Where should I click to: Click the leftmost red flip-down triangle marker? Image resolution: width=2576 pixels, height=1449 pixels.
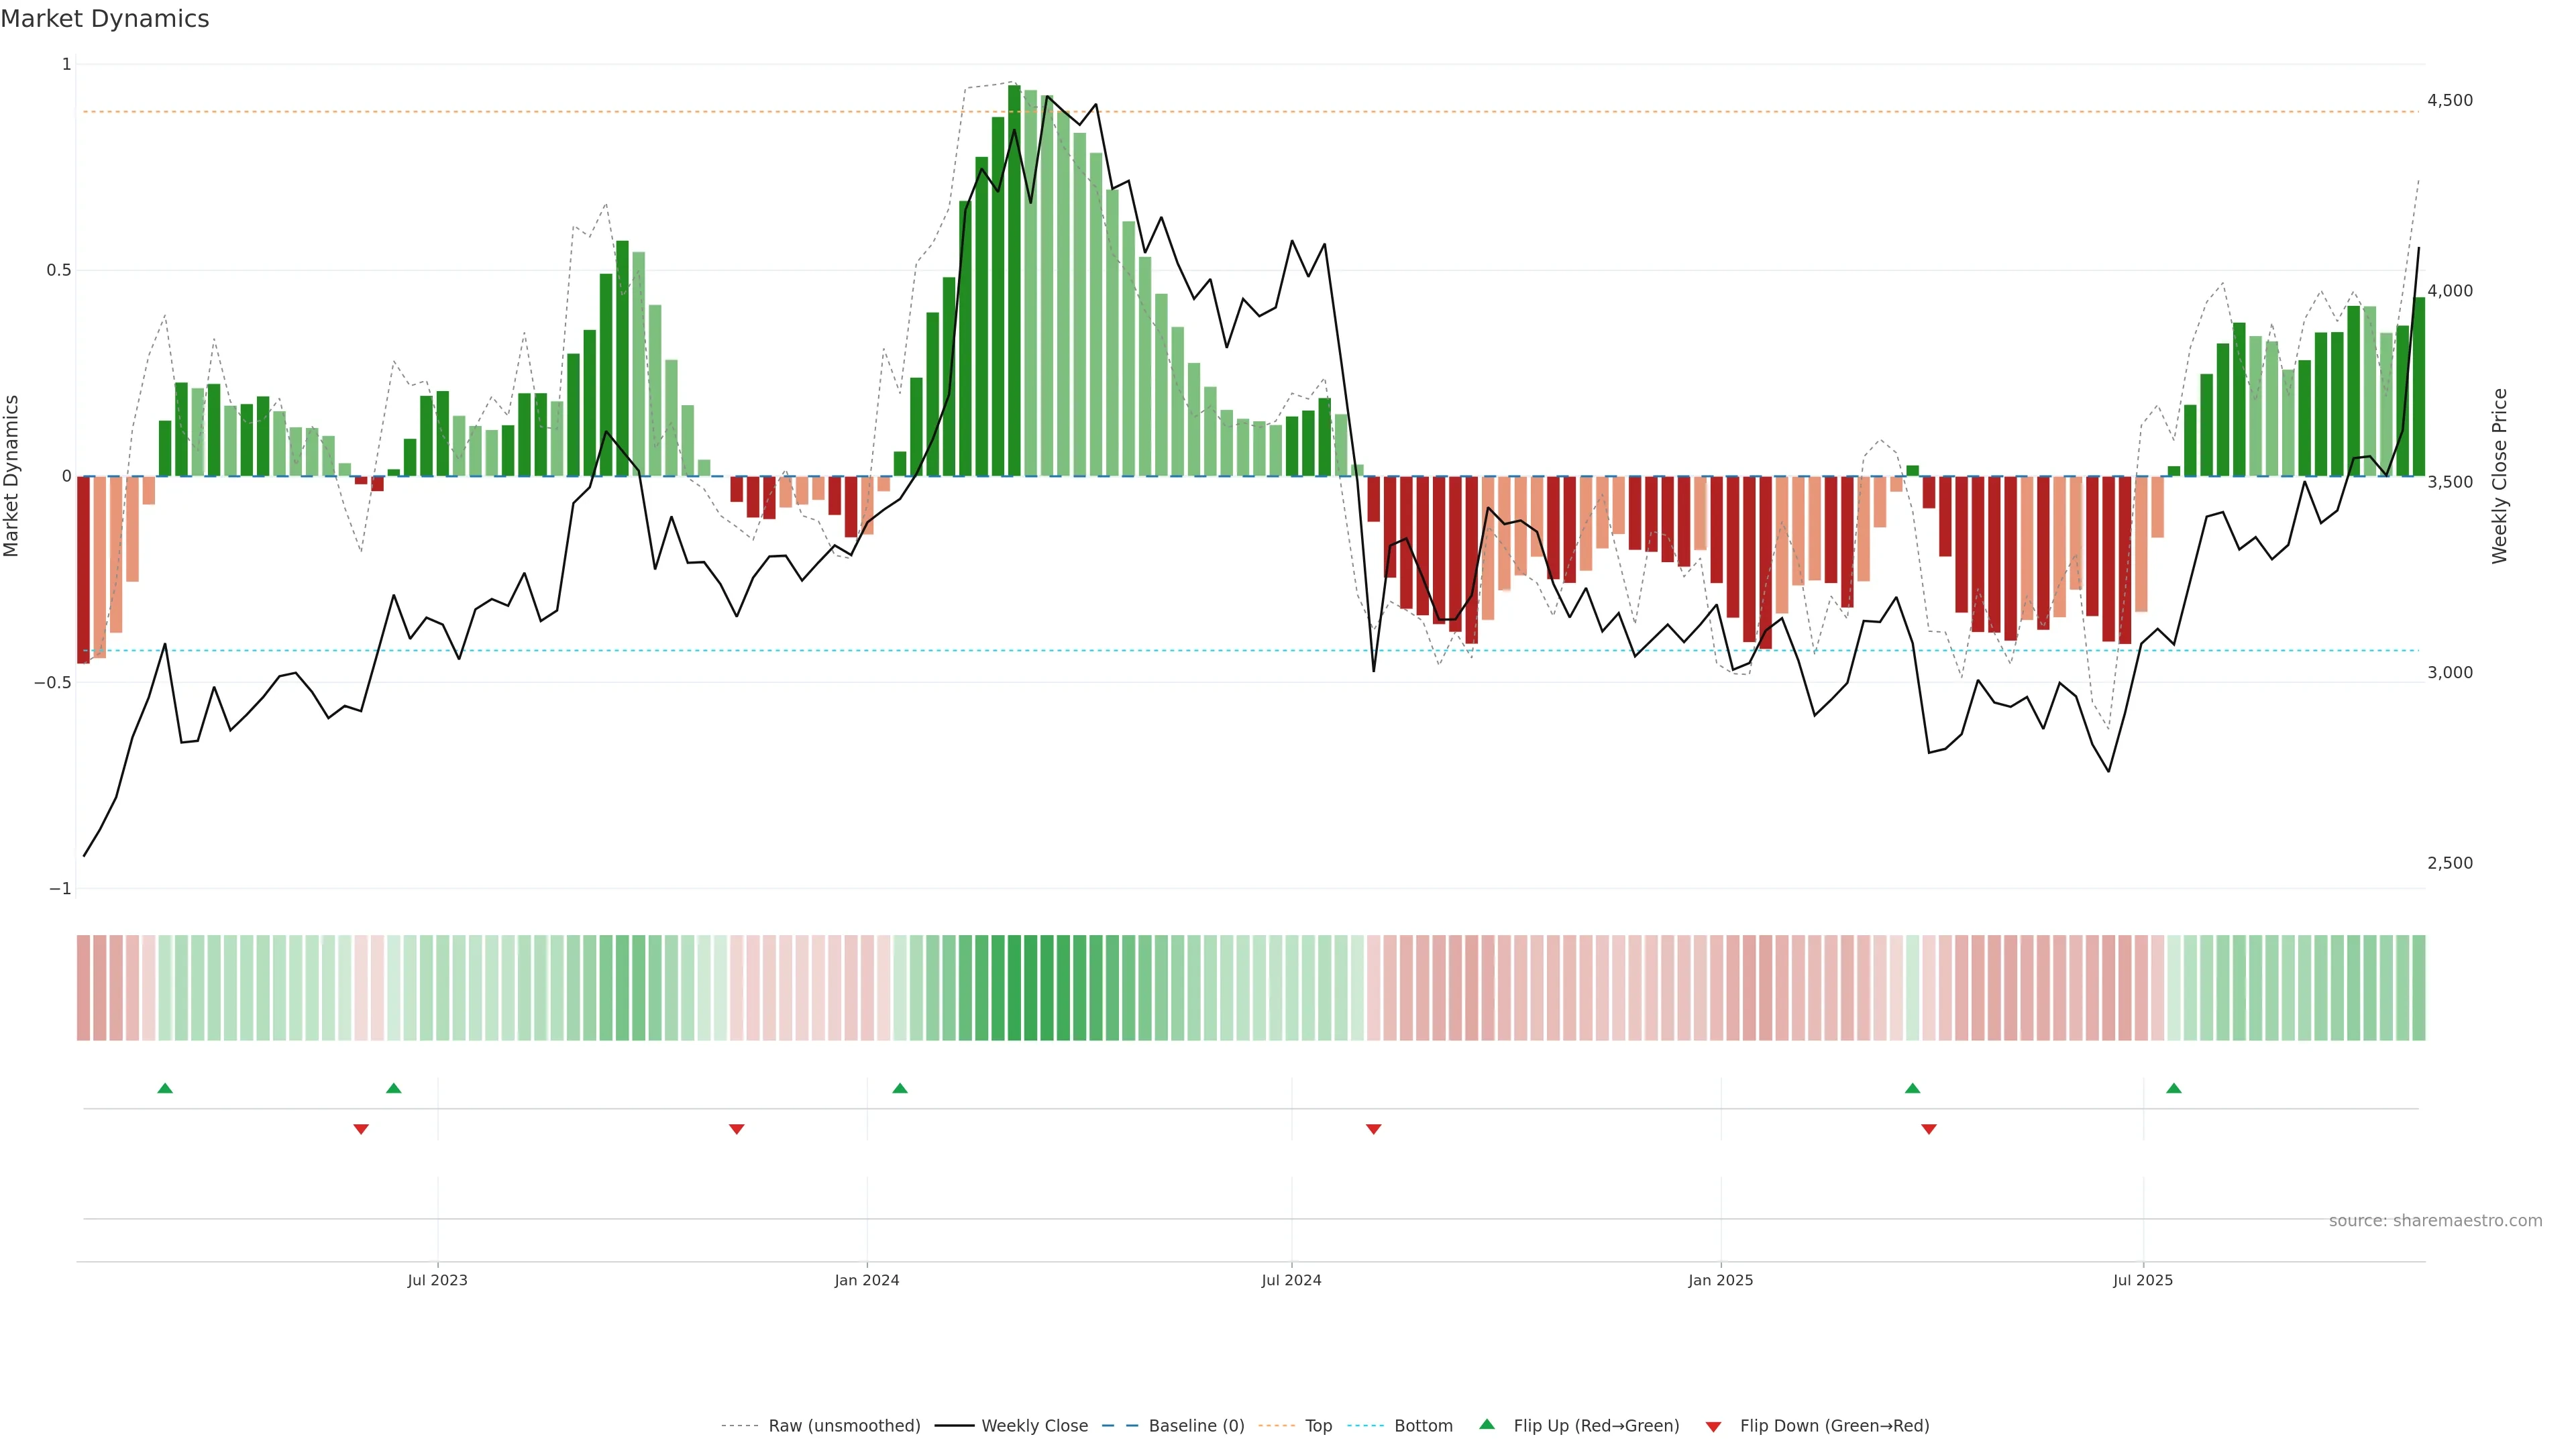tap(361, 1129)
